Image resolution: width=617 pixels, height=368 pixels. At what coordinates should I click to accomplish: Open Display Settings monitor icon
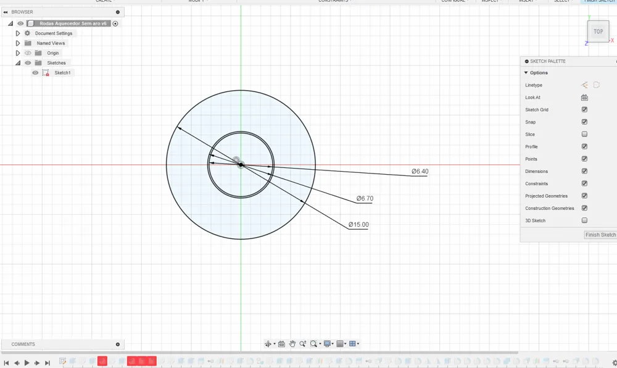326,344
